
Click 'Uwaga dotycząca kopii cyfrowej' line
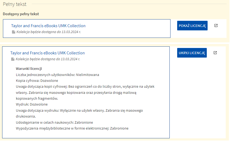click(85, 87)
